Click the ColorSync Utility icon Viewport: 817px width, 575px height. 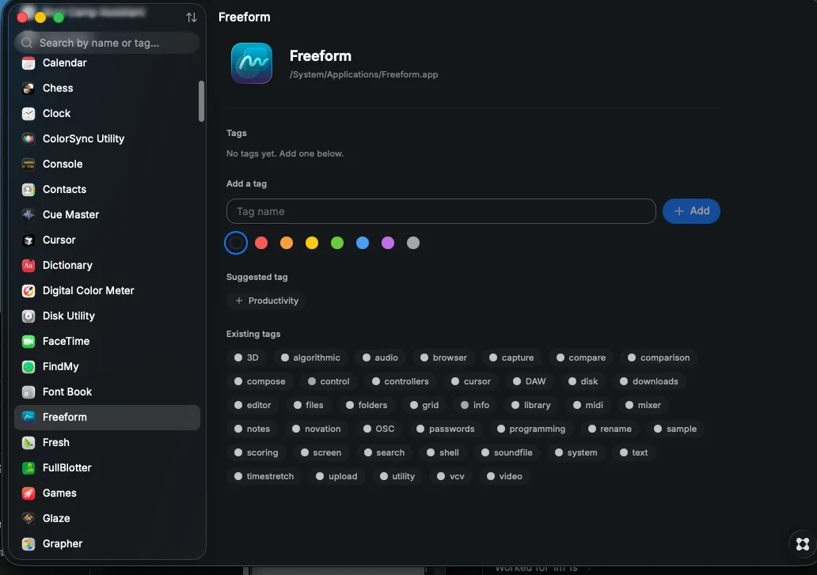click(28, 139)
